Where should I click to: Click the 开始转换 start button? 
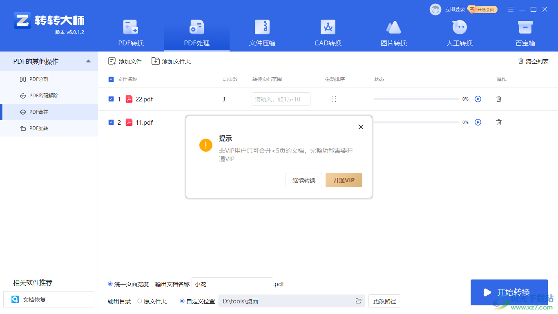click(x=509, y=292)
